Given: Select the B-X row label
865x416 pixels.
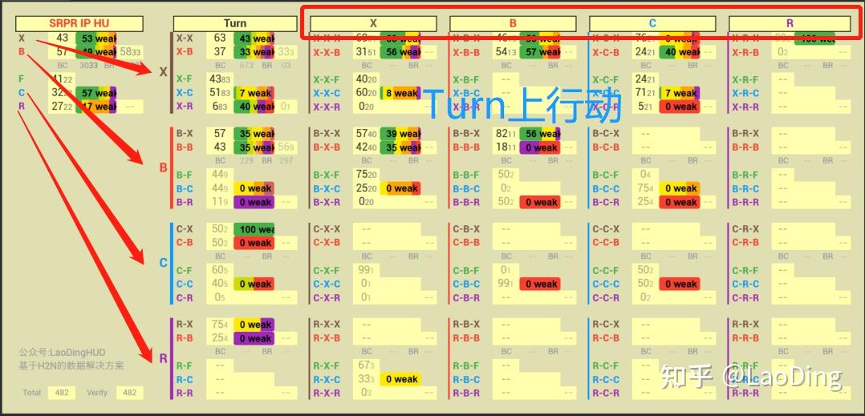Looking at the screenshot, I should click(x=185, y=134).
